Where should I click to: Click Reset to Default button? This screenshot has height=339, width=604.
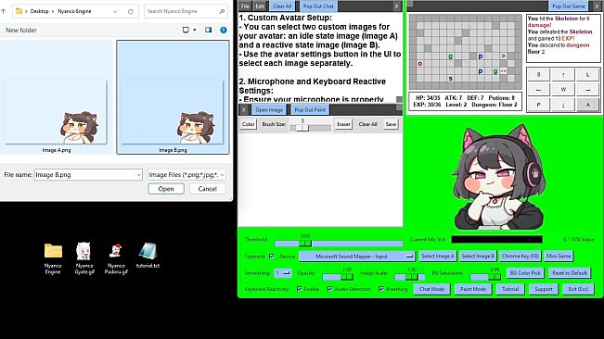(x=570, y=273)
